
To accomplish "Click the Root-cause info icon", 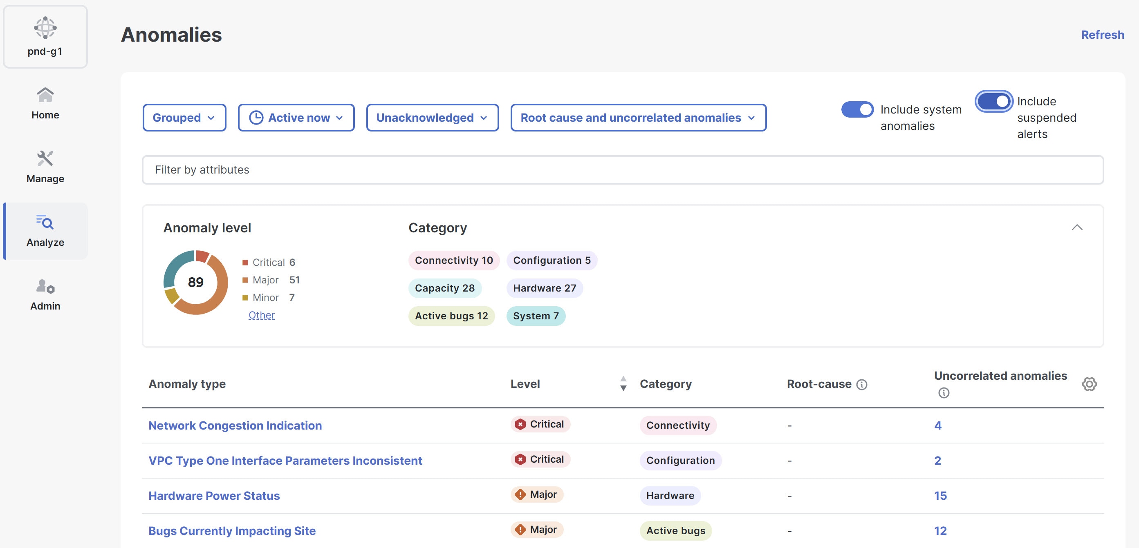I will [x=862, y=385].
